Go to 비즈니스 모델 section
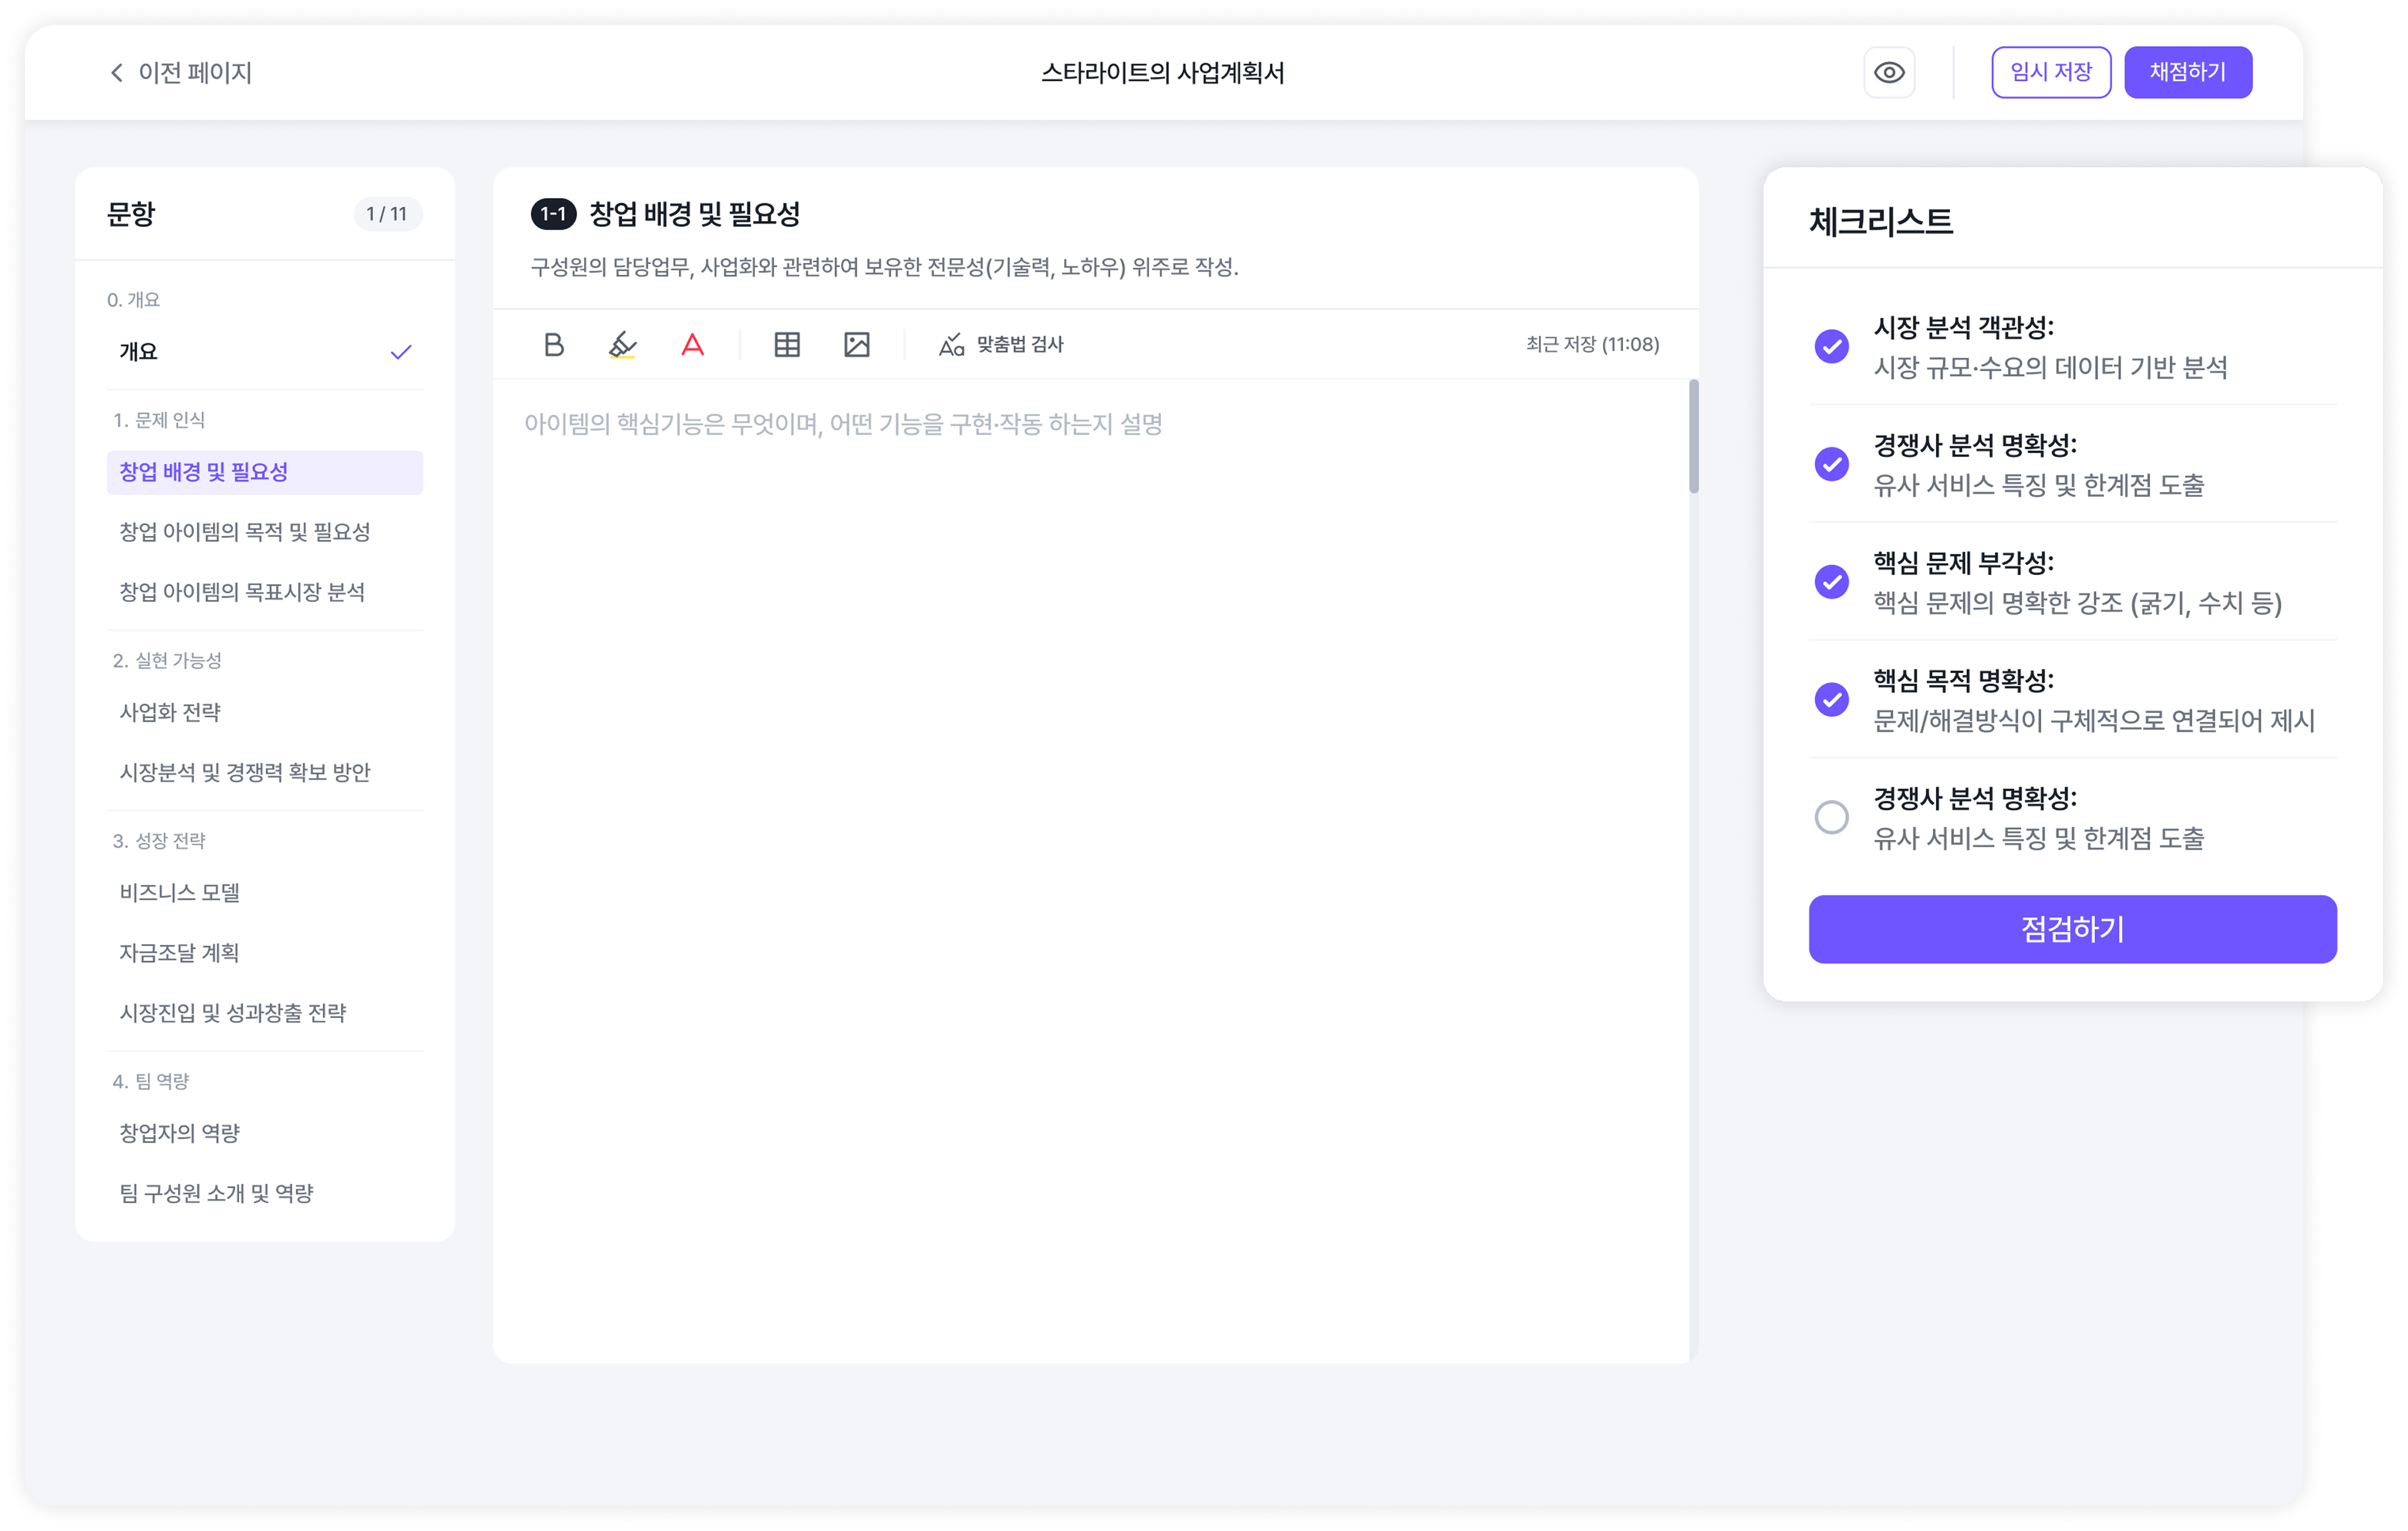Screen dimensions: 2408x1531 pyautogui.click(x=180, y=893)
